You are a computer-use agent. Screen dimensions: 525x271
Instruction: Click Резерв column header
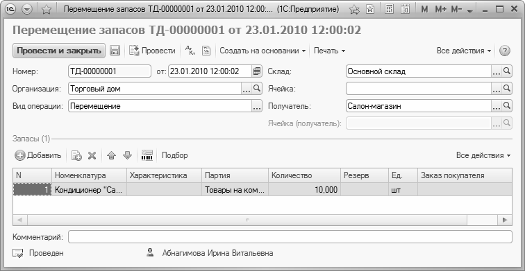point(365,175)
